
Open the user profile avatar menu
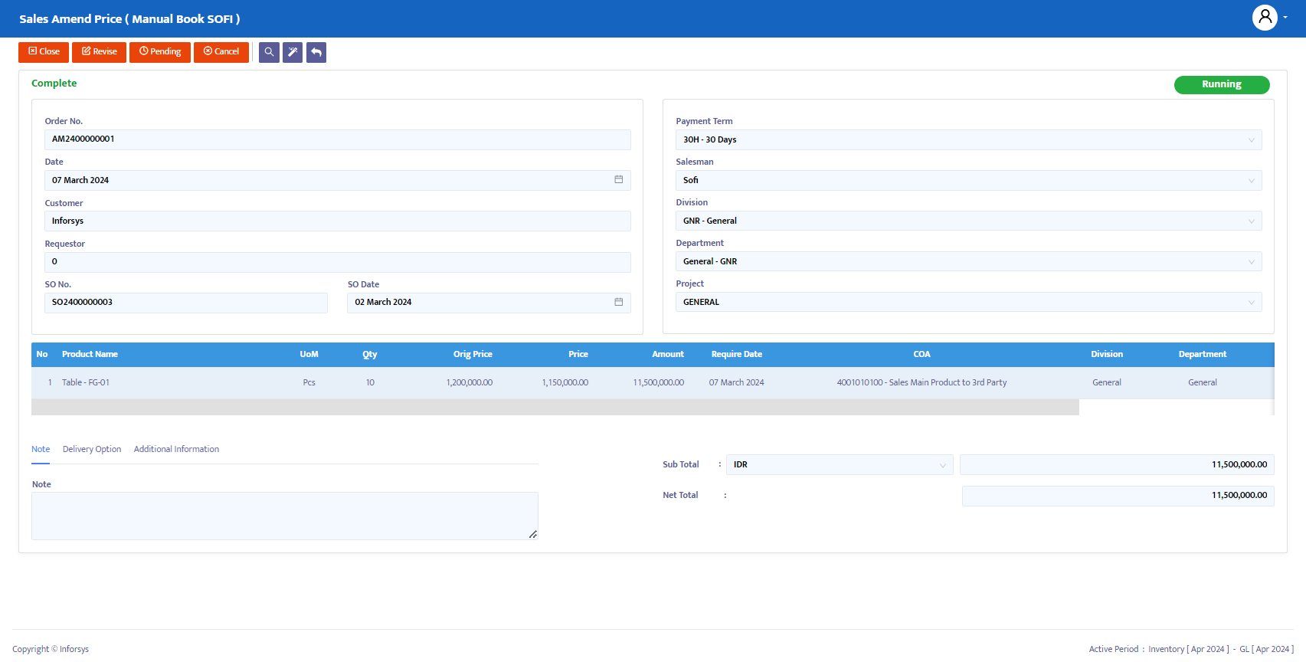[x=1265, y=17]
